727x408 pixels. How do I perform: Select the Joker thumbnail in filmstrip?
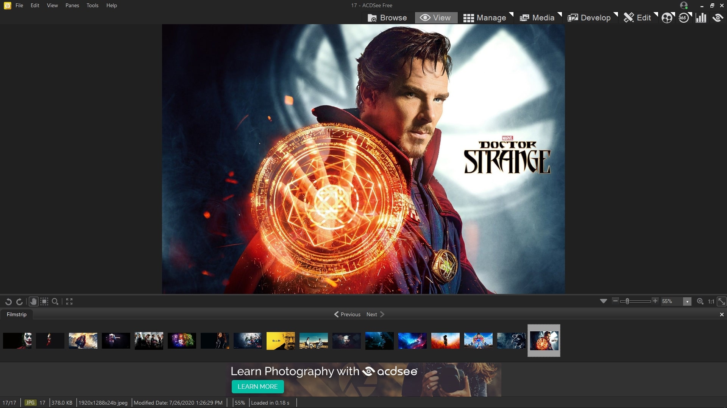tap(17, 341)
